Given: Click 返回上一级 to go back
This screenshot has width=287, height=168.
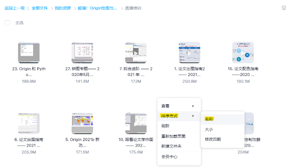Looking at the screenshot, I should [x=15, y=8].
